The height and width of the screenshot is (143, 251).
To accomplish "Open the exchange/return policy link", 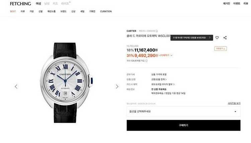I will (x=159, y=79).
